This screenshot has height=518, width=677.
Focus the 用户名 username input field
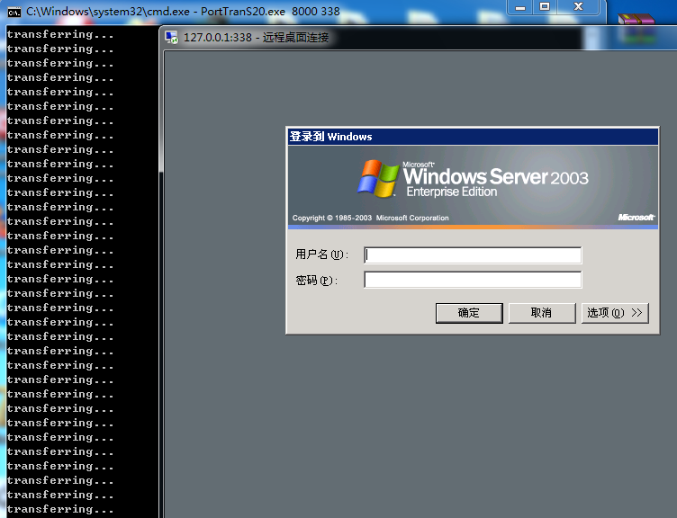coord(473,255)
